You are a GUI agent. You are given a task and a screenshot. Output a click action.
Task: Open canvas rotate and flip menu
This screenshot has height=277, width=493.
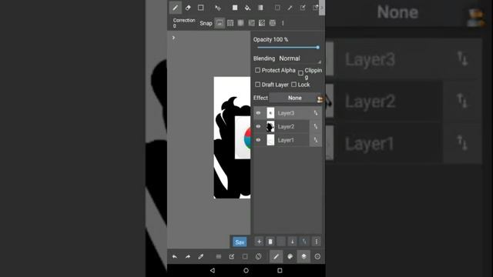(x=258, y=256)
